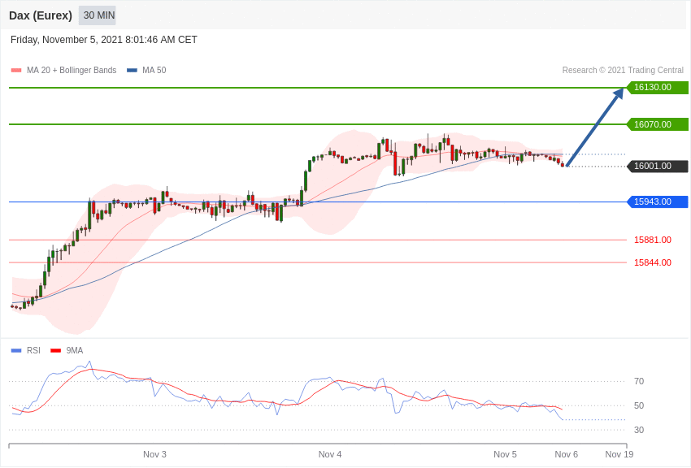The height and width of the screenshot is (468, 691).
Task: Click the Nov 19 date axis label
Action: [619, 454]
